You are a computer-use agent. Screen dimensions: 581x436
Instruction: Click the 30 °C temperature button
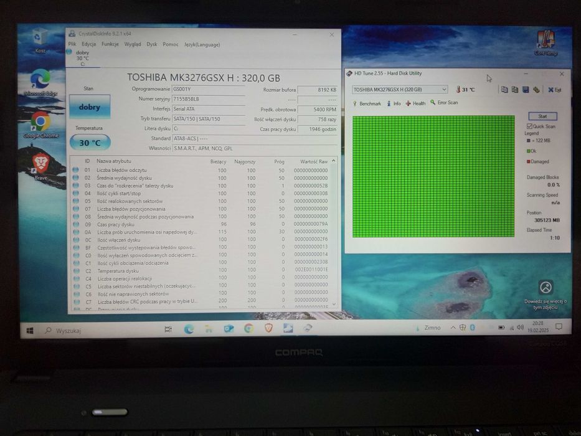tap(90, 143)
